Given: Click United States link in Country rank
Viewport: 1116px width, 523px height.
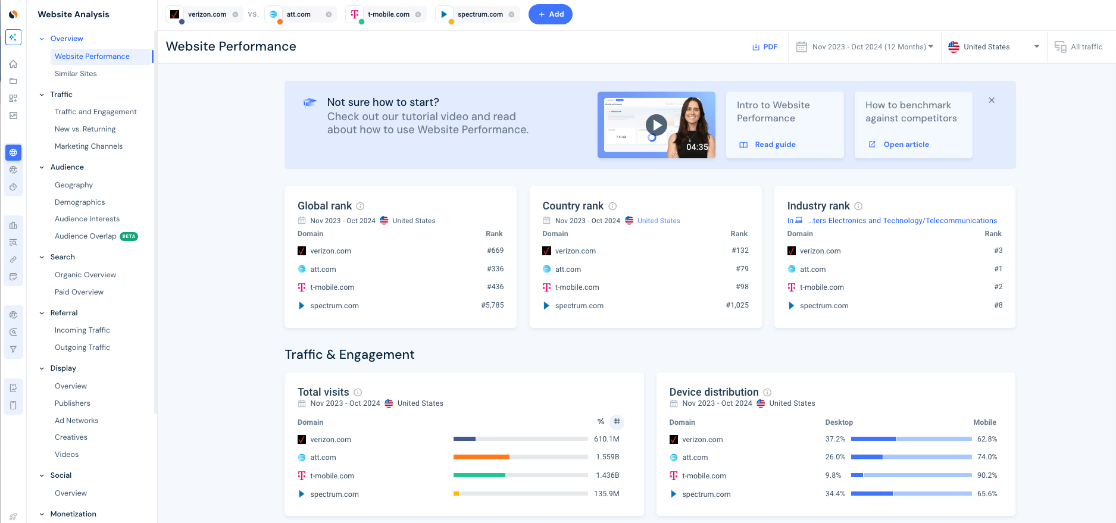Looking at the screenshot, I should [x=658, y=221].
